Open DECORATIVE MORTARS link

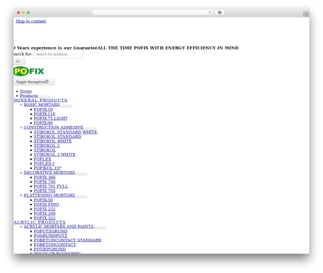point(49,172)
